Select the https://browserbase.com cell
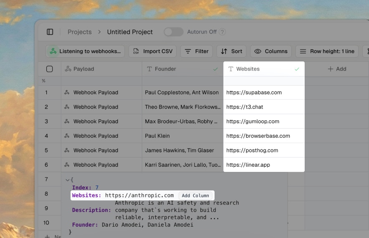This screenshot has width=369, height=238. 264,136
